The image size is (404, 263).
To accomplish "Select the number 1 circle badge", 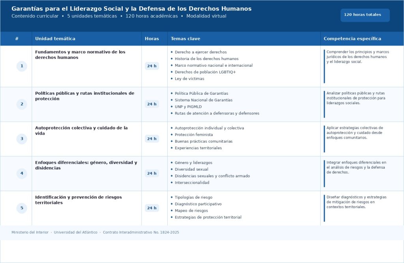I will coord(22,66).
